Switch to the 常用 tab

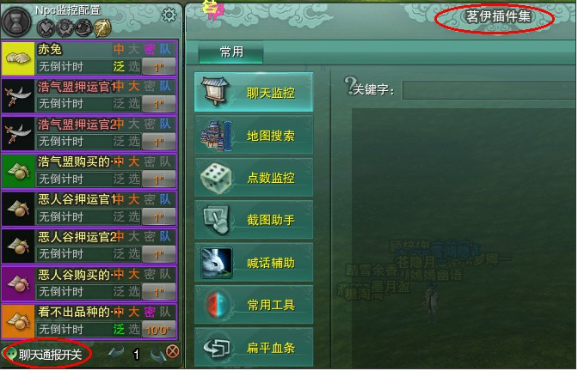[231, 52]
